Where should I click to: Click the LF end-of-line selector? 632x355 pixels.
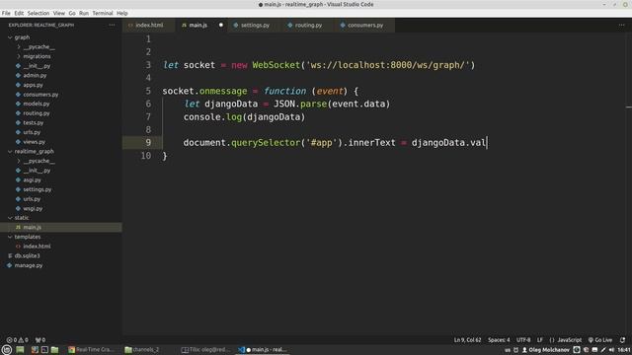click(x=540, y=340)
